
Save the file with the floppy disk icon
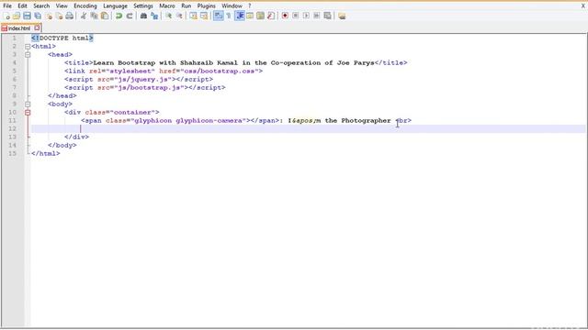tap(27, 16)
